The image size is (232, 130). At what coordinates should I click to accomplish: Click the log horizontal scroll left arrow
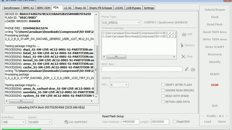pos(7,101)
